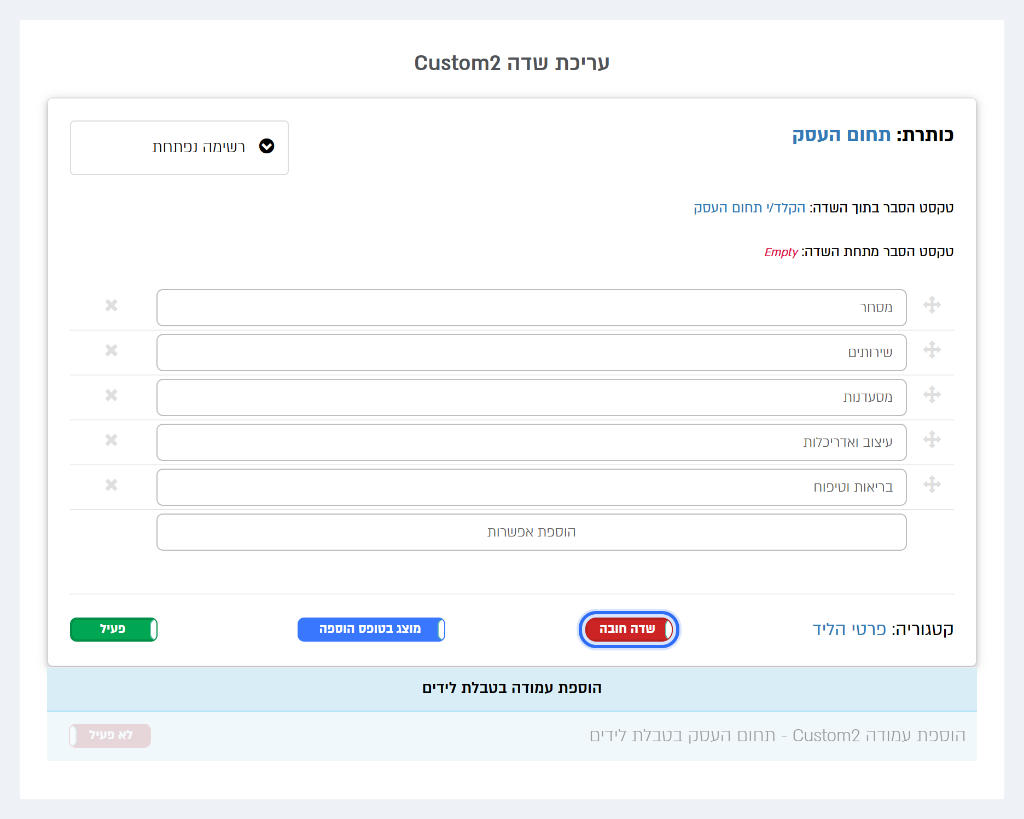Toggle the green פעיל switch
The height and width of the screenshot is (819, 1024).
tap(114, 630)
